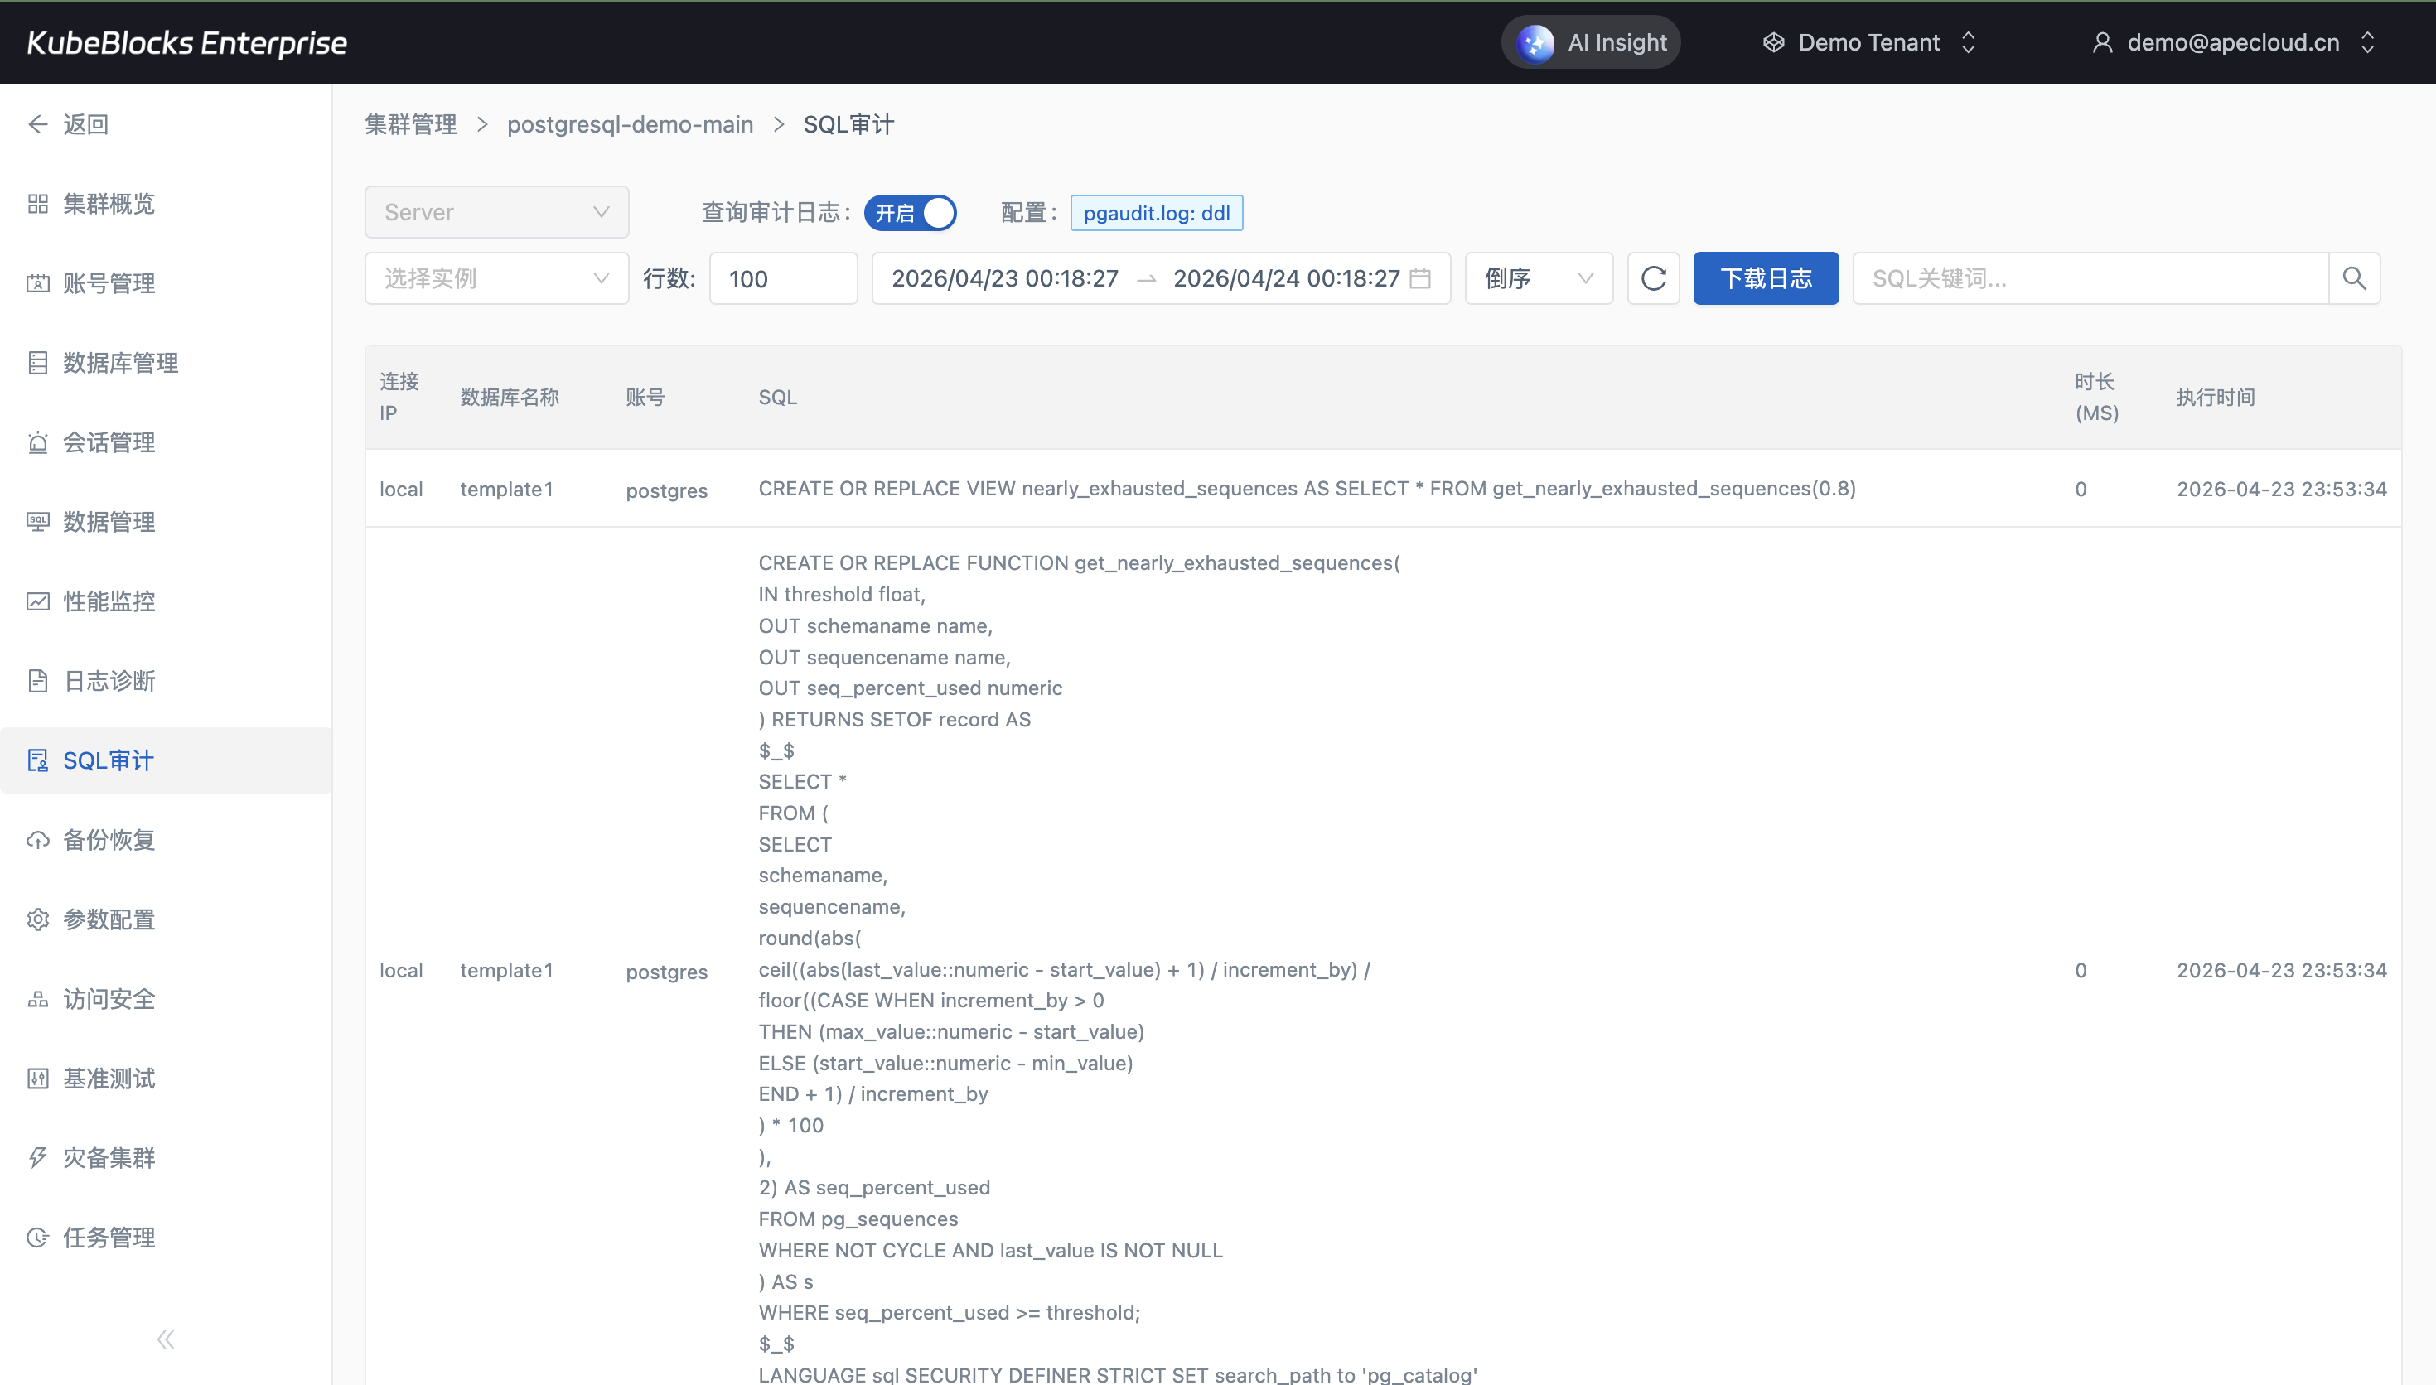Open the Demo Tenant switcher
Viewport: 2436px width, 1385px height.
[1870, 43]
